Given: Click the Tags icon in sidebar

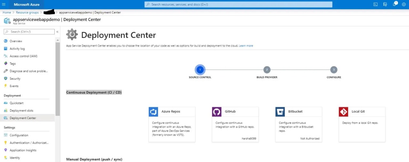Looking at the screenshot, I should tap(5, 63).
